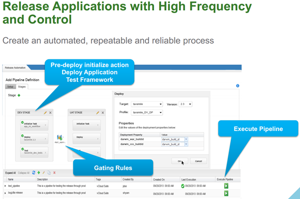Screen dimensions: 300x199
Task: Refresh the pipeline list
Action: (x=34, y=173)
